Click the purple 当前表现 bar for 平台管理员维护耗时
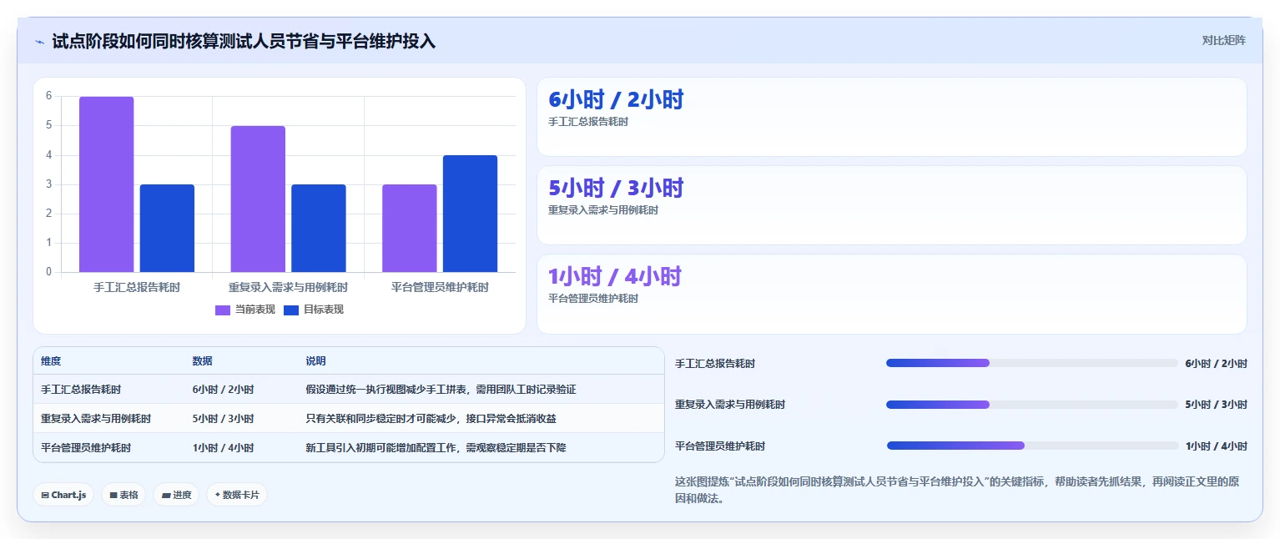This screenshot has height=539, width=1280. click(410, 228)
